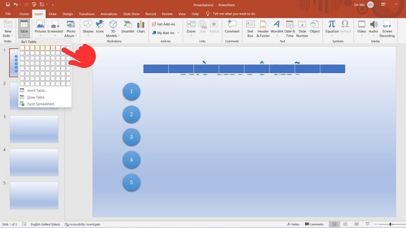Viewport: 406px width, 228px height.
Task: Start Screen Recording tool
Action: tap(387, 28)
